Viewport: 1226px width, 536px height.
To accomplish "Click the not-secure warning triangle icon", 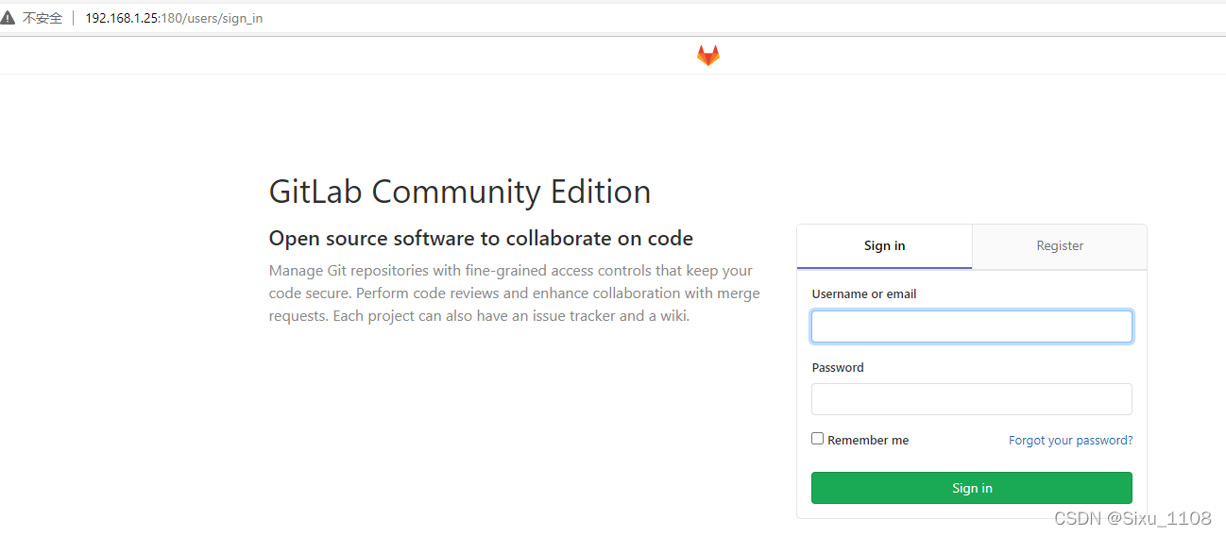I will tap(9, 18).
